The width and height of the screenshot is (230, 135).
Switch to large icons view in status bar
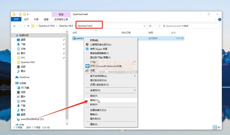[x=219, y=128]
